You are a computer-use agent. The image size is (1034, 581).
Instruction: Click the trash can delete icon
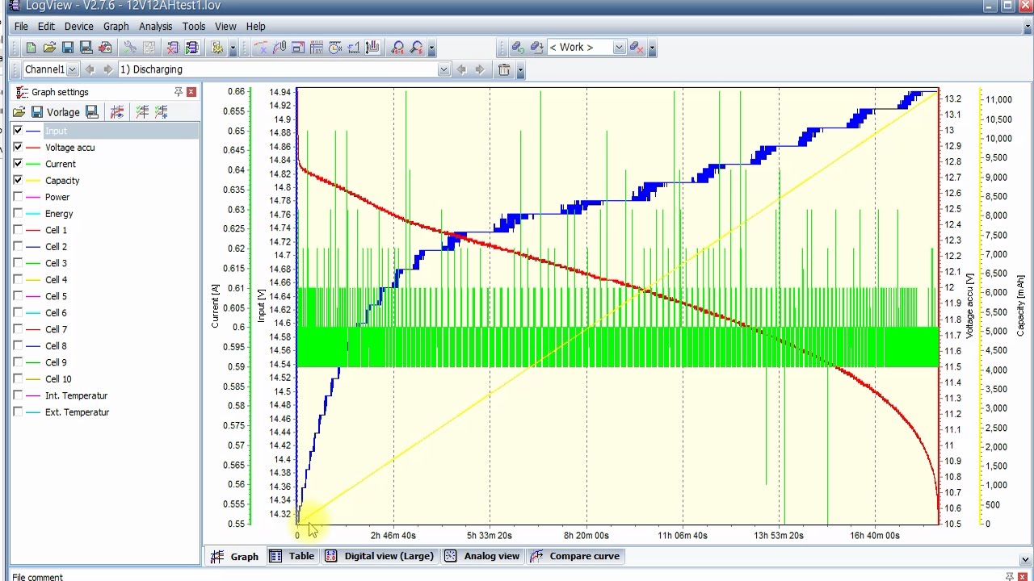504,69
